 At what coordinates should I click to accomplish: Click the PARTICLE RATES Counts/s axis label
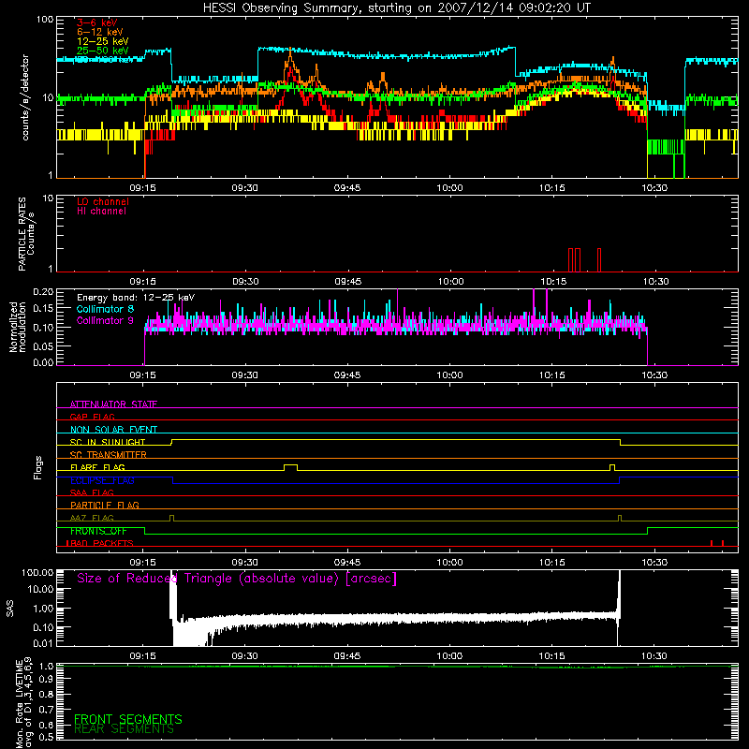point(26,234)
